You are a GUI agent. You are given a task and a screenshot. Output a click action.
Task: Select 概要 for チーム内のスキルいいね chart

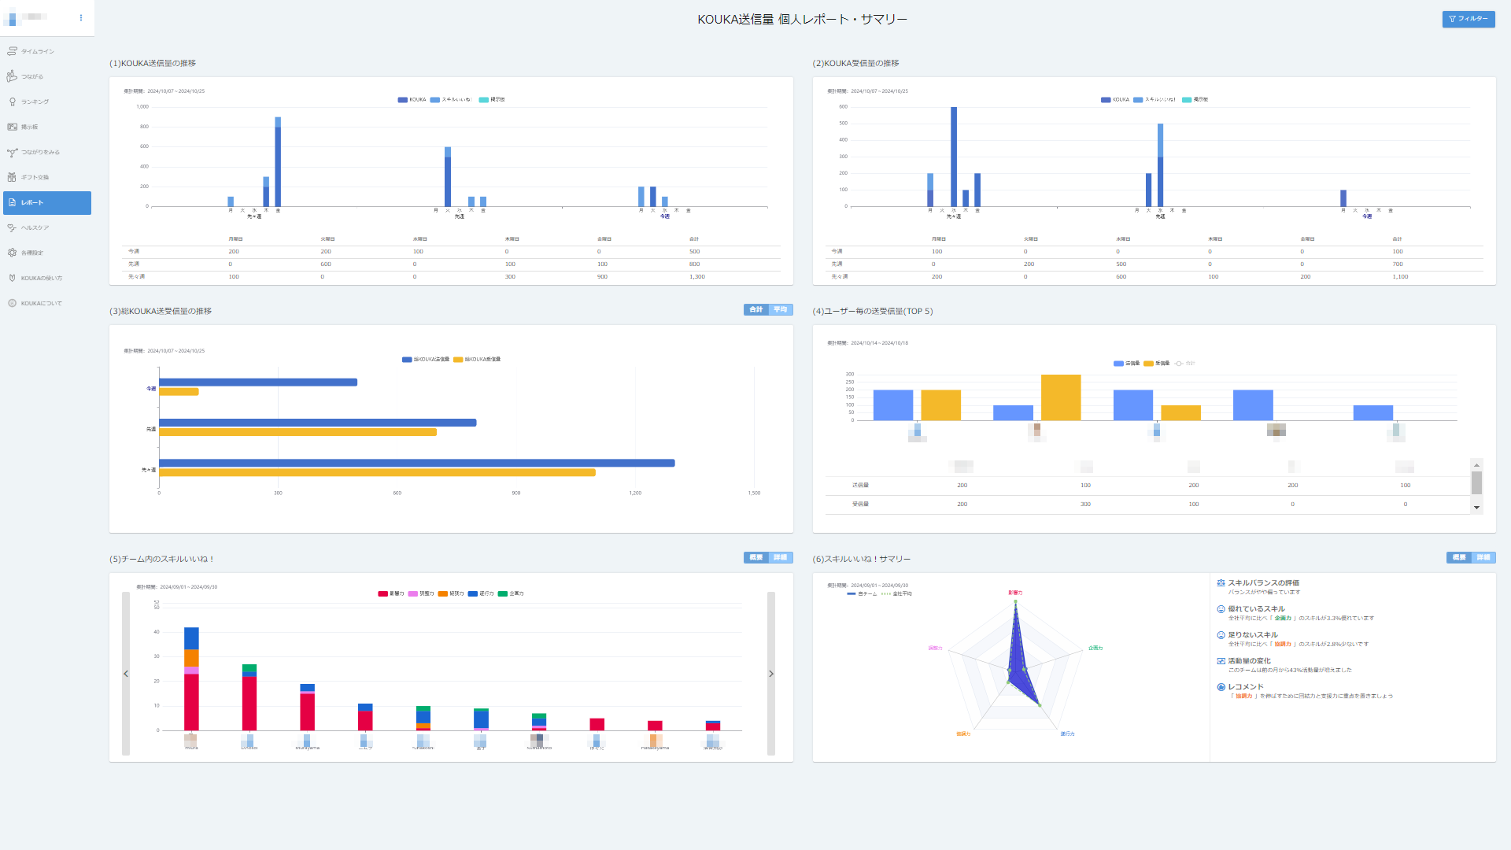click(756, 557)
